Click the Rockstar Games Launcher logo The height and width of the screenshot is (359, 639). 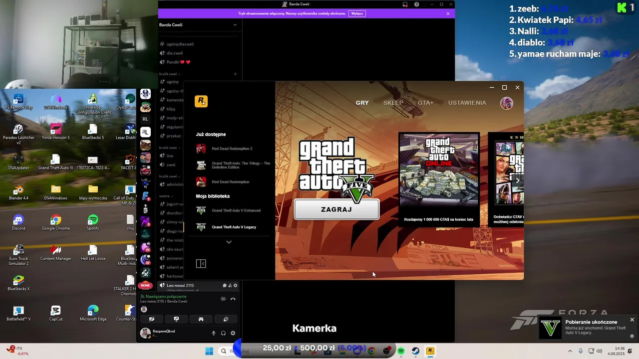[201, 101]
